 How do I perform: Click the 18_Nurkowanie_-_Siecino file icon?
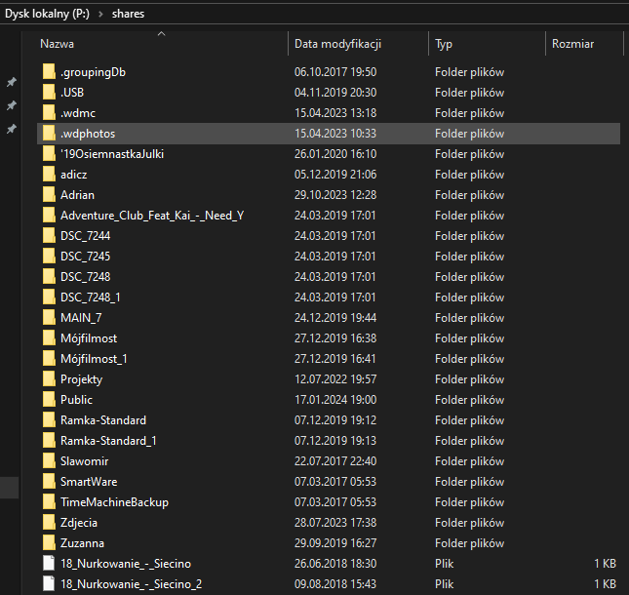[49, 563]
